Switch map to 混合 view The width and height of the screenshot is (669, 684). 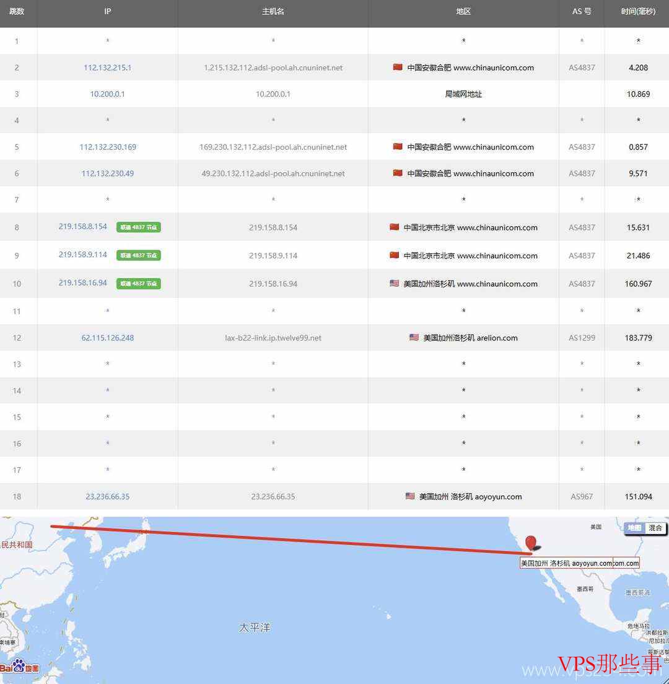pos(655,528)
